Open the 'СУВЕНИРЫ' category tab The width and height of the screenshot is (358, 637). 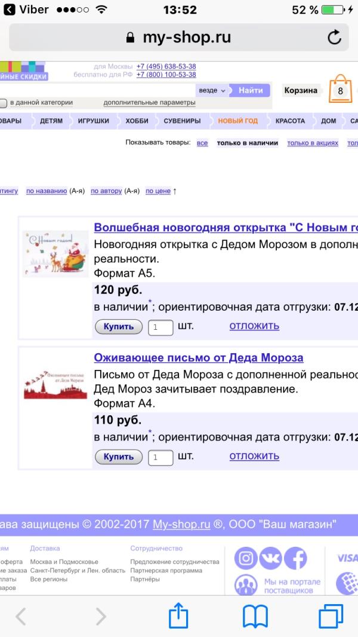(182, 121)
